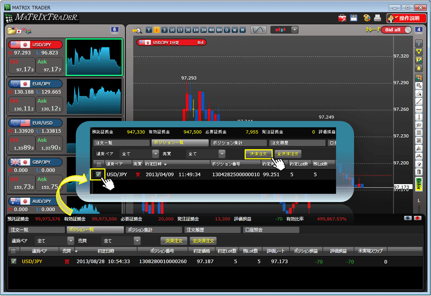Select the 5 minute timeframe button
The image size is (431, 296).
pos(164,30)
